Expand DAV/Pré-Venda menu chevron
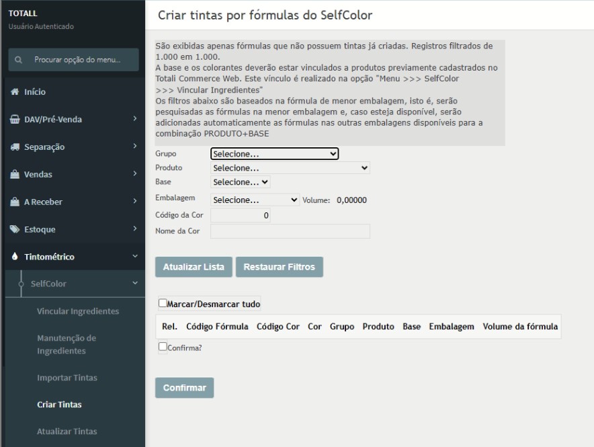 coord(135,119)
